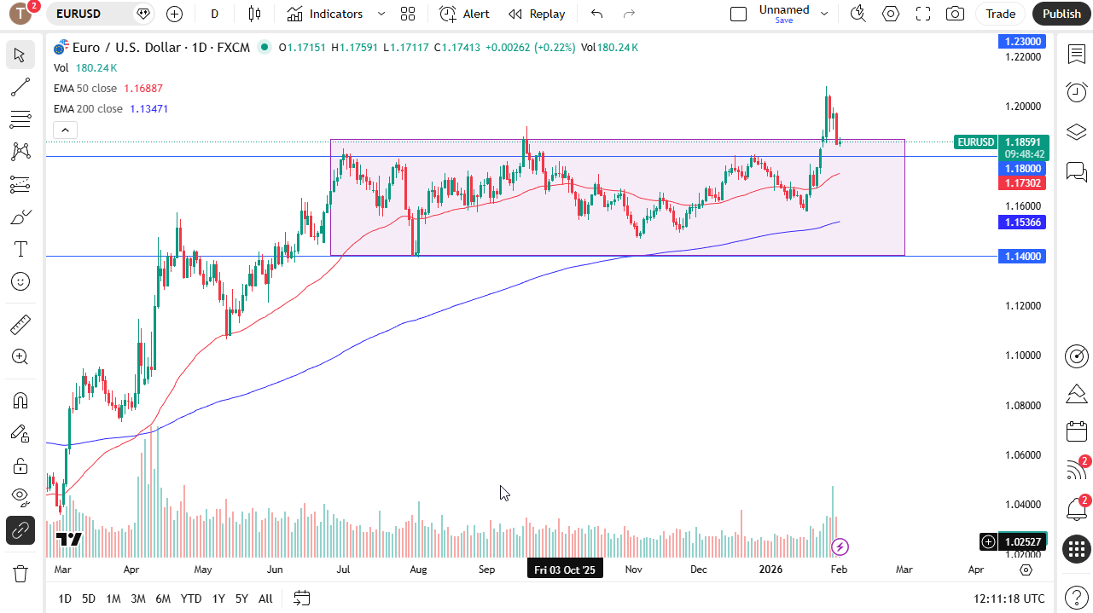Open the go to date calendar
This screenshot has height=613, width=1093.
pyautogui.click(x=301, y=599)
